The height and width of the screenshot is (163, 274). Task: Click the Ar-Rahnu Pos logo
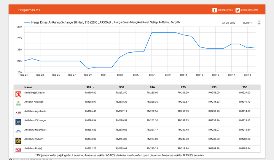[x=18, y=150]
